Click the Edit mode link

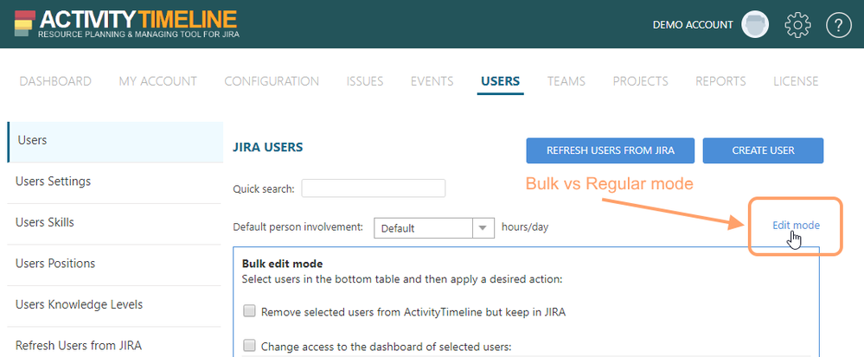point(796,225)
